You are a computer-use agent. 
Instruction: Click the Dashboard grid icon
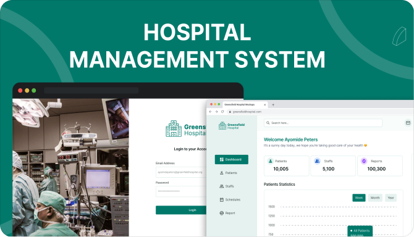[222, 159]
